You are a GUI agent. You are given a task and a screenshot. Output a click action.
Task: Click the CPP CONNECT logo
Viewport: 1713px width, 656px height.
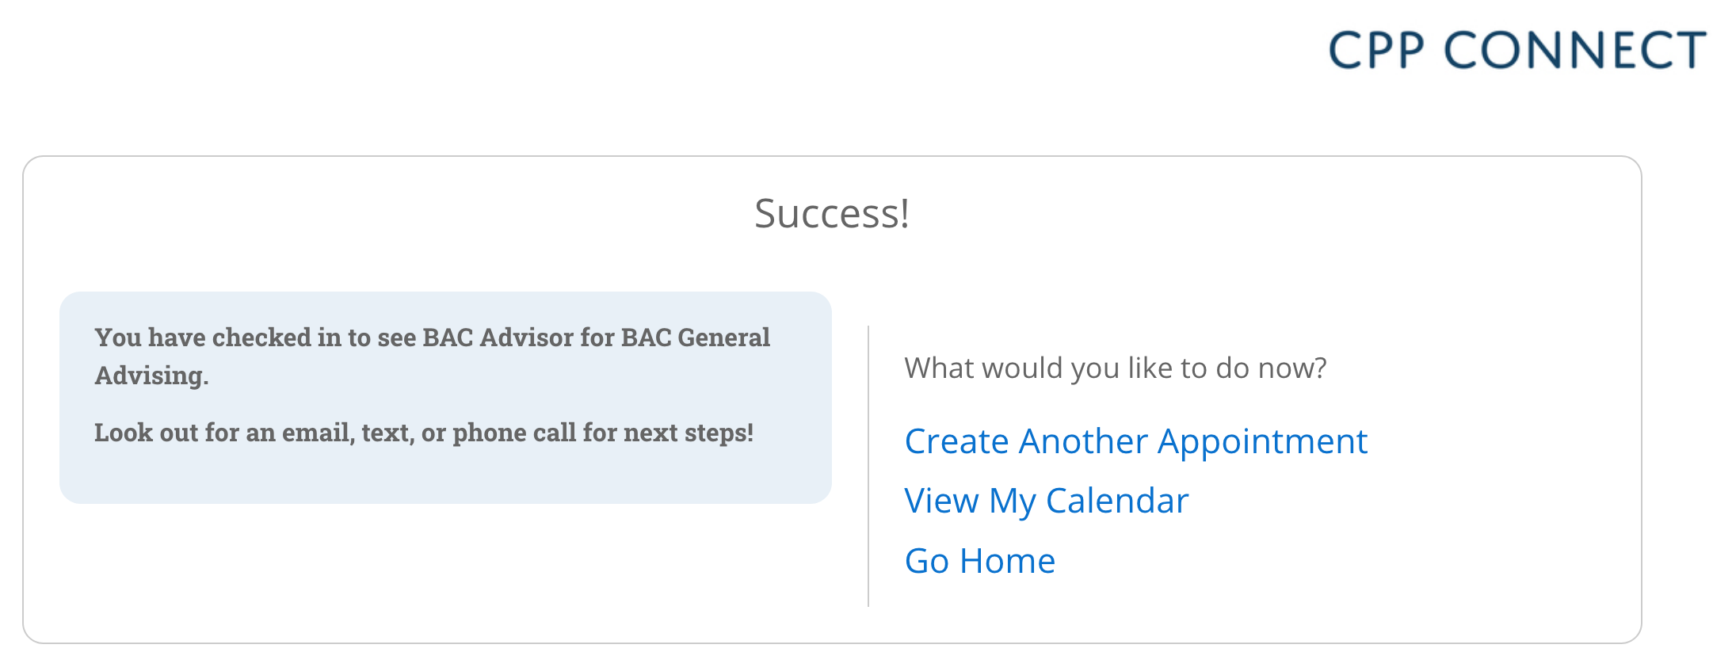[1517, 50]
